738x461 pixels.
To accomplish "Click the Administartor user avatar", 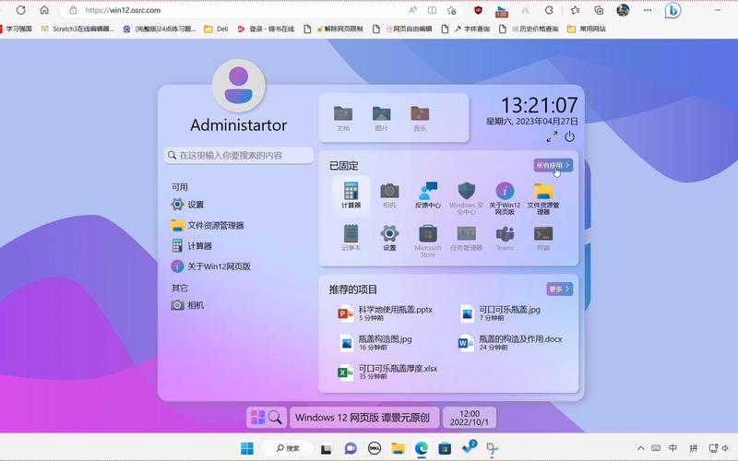I will [239, 86].
